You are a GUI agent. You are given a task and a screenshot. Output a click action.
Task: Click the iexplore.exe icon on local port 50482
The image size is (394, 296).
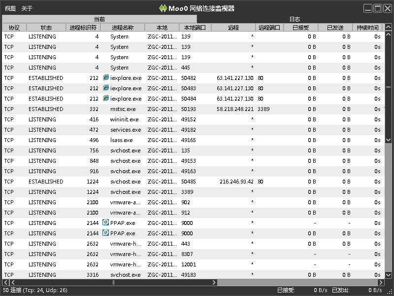[105, 78]
